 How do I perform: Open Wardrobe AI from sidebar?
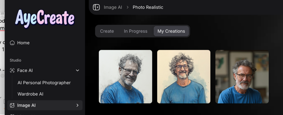click(x=30, y=94)
